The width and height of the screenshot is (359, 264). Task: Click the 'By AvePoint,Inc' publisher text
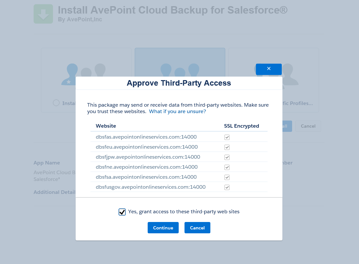click(79, 19)
